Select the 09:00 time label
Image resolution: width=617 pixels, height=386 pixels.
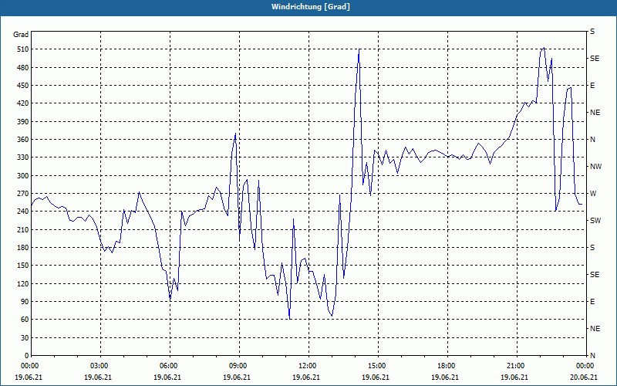239,366
